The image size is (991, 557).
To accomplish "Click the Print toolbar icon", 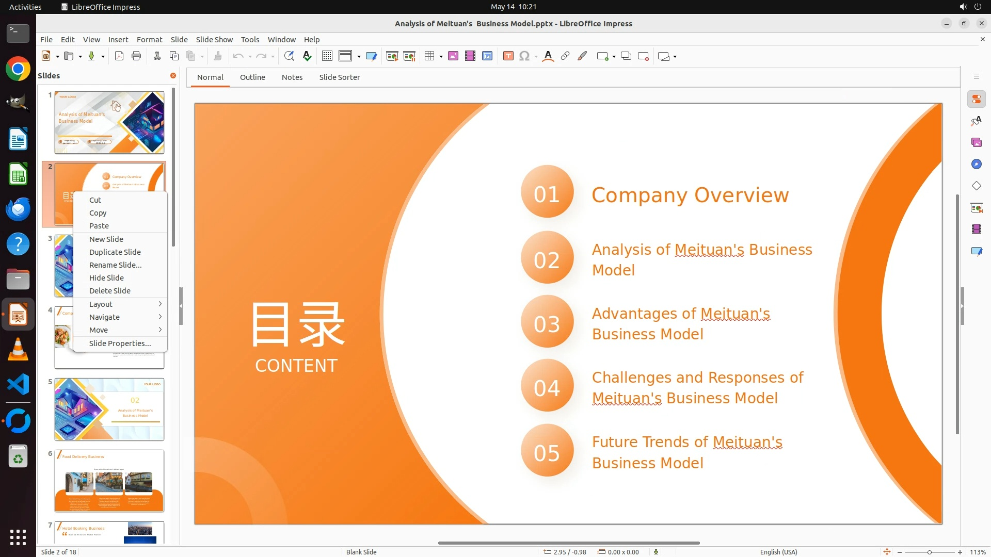I will [136, 56].
